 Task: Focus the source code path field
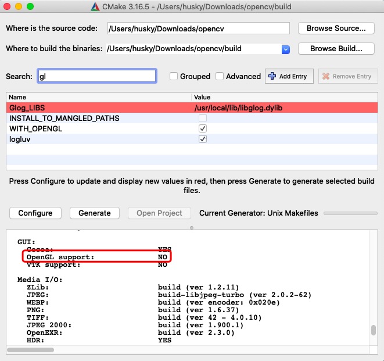(198, 28)
